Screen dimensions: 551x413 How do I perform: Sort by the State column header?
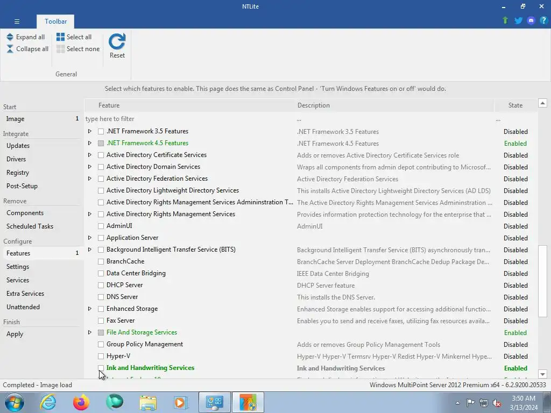(515, 105)
